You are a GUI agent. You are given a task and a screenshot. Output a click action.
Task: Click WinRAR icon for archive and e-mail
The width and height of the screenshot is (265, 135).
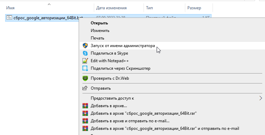[x=85, y=121]
